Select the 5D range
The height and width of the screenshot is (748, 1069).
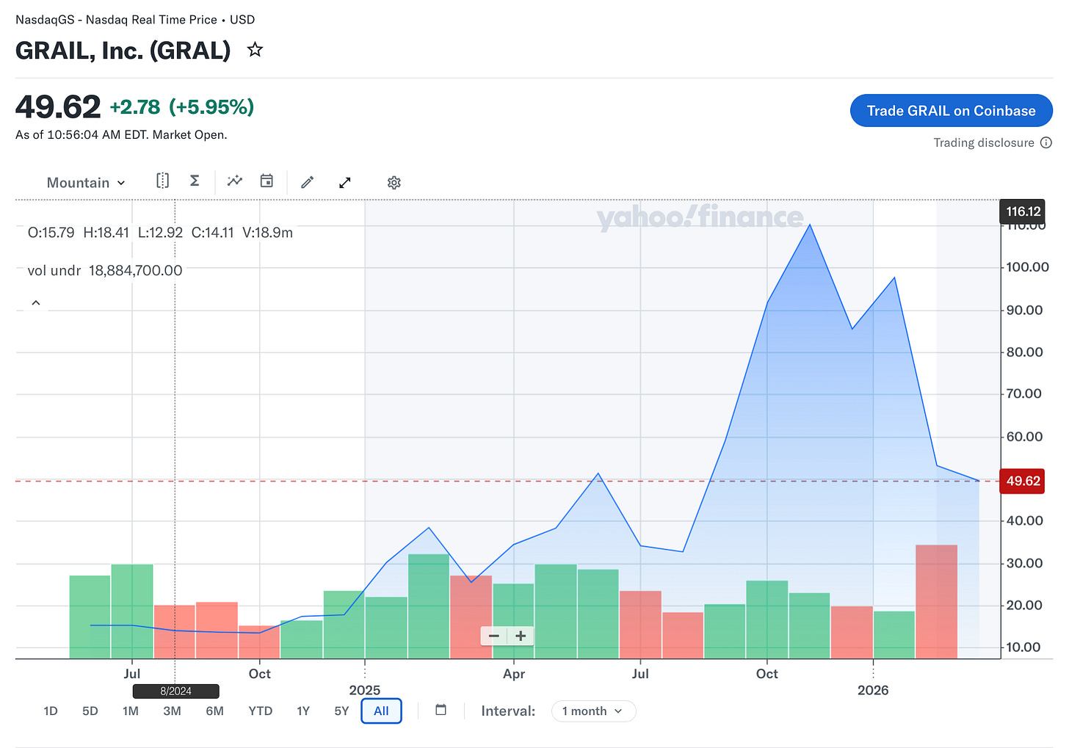[x=90, y=711]
